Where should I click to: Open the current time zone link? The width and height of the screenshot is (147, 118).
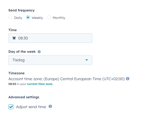[40, 84]
